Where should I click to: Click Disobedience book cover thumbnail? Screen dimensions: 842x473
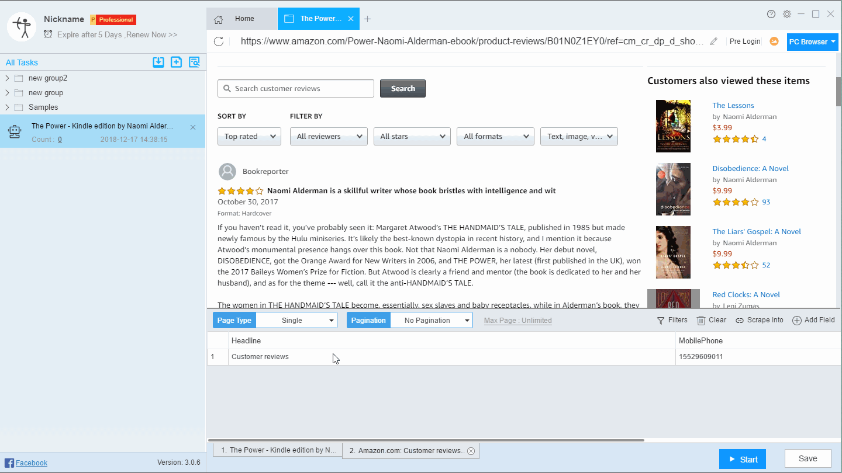673,189
